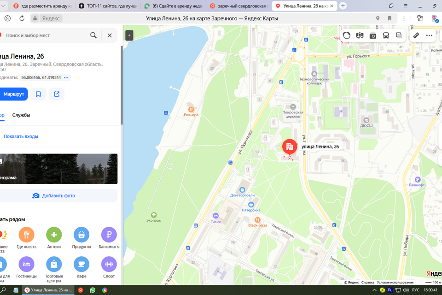Save place using the bookmark icon
The width and height of the screenshot is (442, 295).
(x=38, y=94)
